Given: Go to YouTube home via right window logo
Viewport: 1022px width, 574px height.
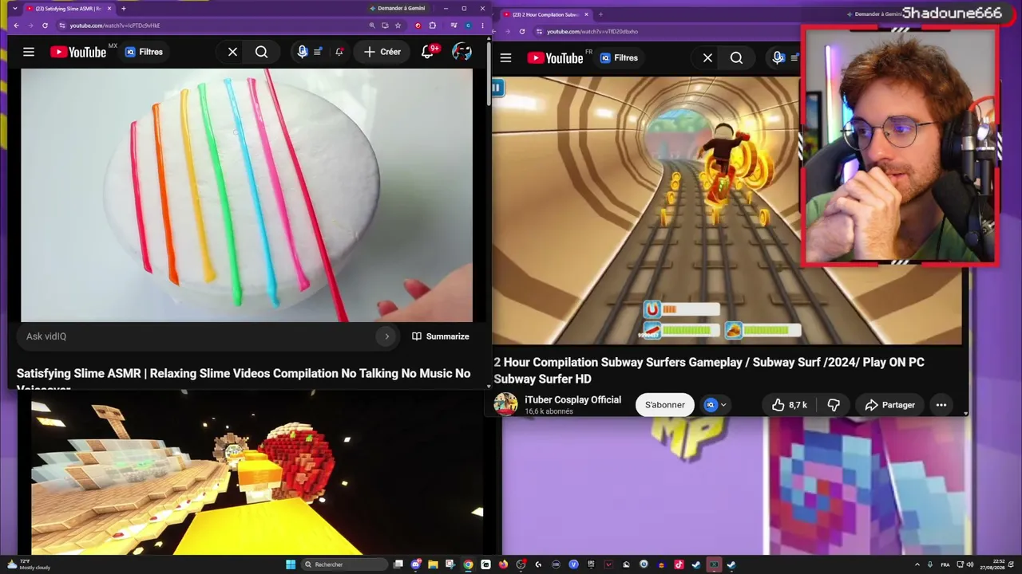Looking at the screenshot, I should click(555, 58).
